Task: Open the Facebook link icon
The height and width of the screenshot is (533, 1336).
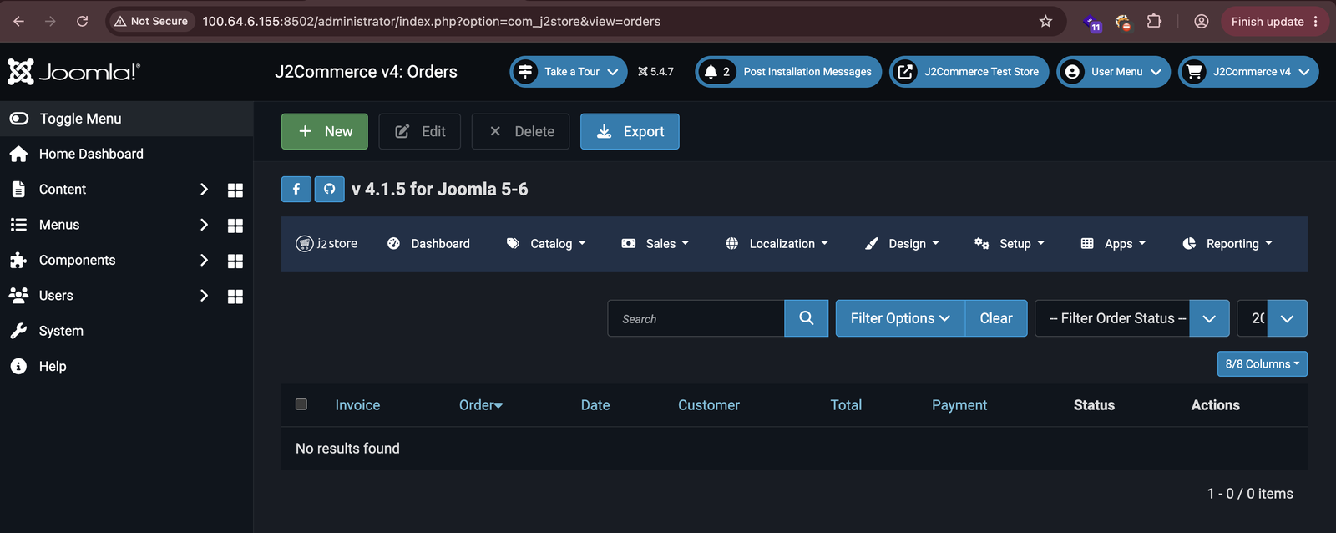Action: (296, 189)
